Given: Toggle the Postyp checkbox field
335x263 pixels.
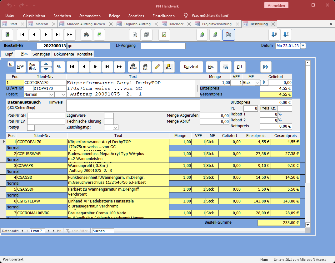Looking at the screenshot, I should [x=31, y=127].
